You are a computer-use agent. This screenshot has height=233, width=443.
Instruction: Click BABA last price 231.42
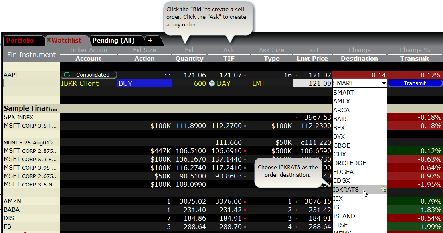[x=320, y=210]
